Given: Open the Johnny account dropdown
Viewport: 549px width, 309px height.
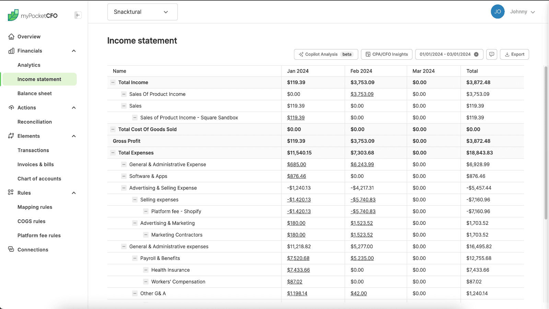Looking at the screenshot, I should point(522,11).
